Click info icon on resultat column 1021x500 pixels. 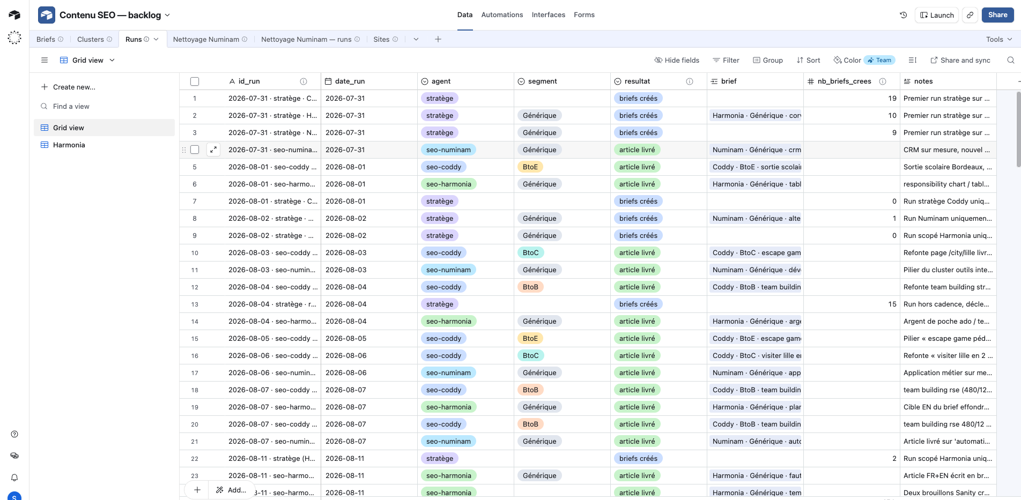pos(690,81)
